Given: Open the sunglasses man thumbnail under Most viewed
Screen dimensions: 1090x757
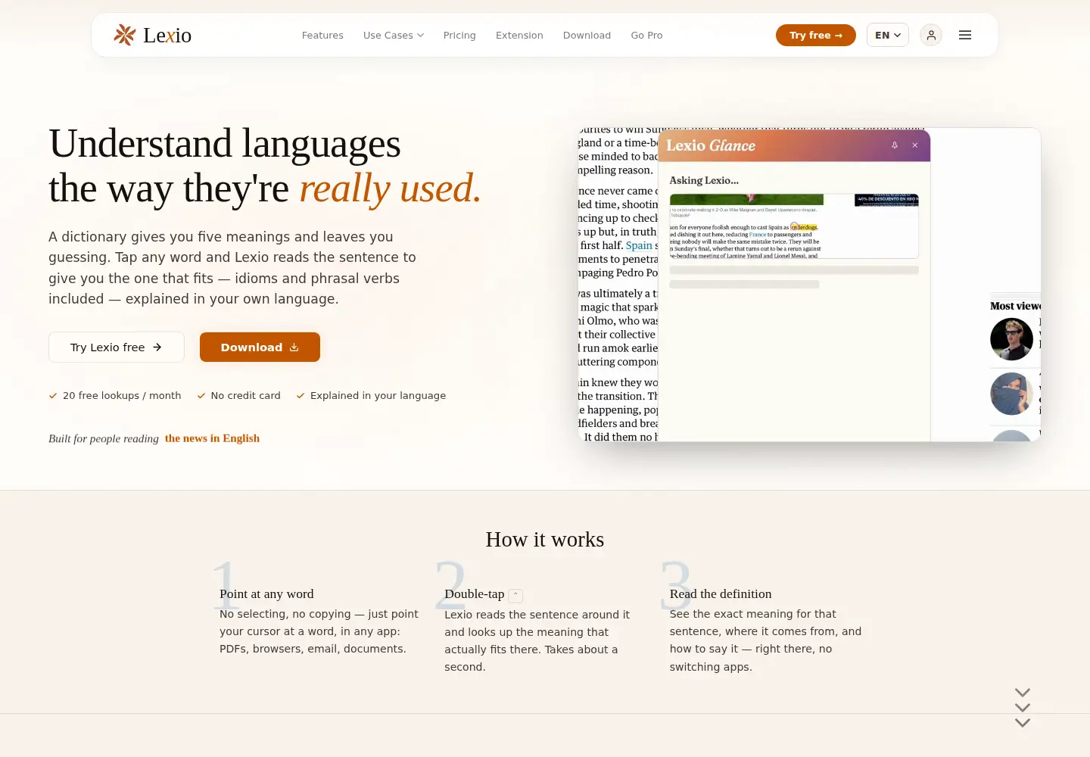Looking at the screenshot, I should (1011, 339).
